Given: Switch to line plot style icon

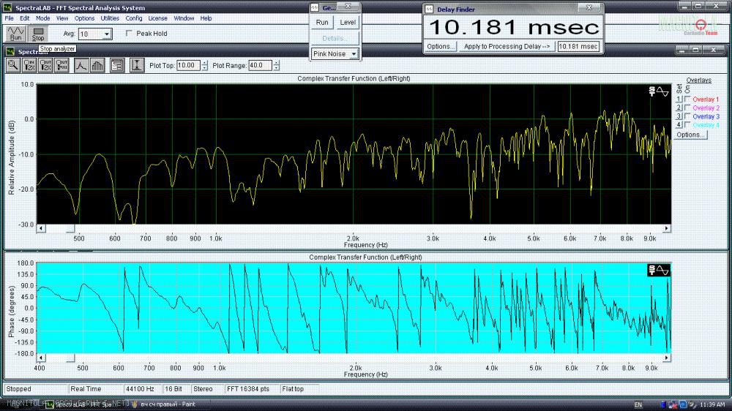Looking at the screenshot, I should pyautogui.click(x=81, y=65).
